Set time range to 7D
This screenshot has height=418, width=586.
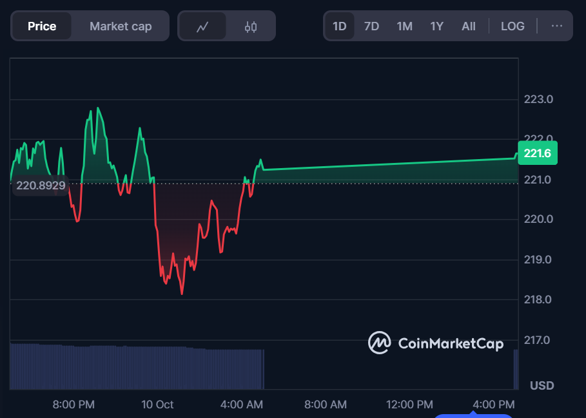click(x=371, y=26)
